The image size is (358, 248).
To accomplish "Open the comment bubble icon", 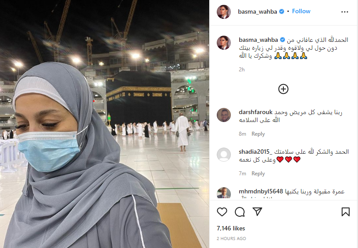I will 240,212.
